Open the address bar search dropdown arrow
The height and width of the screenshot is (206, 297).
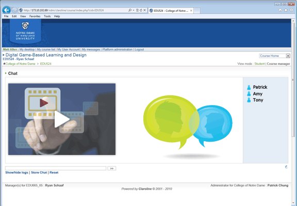pyautogui.click(x=134, y=10)
